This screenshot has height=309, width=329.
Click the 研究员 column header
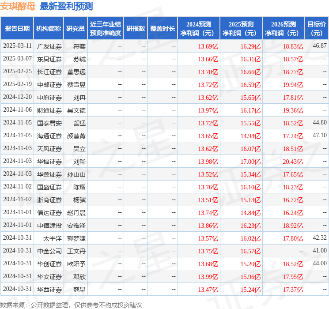(76, 29)
